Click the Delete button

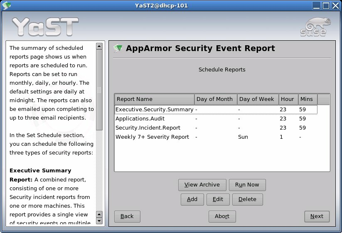point(247,199)
